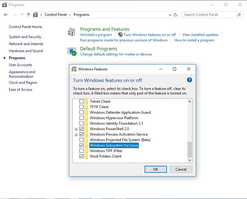This screenshot has height=199, width=247.
Task: Open Run programs made for previous versions
Action: pos(124,40)
